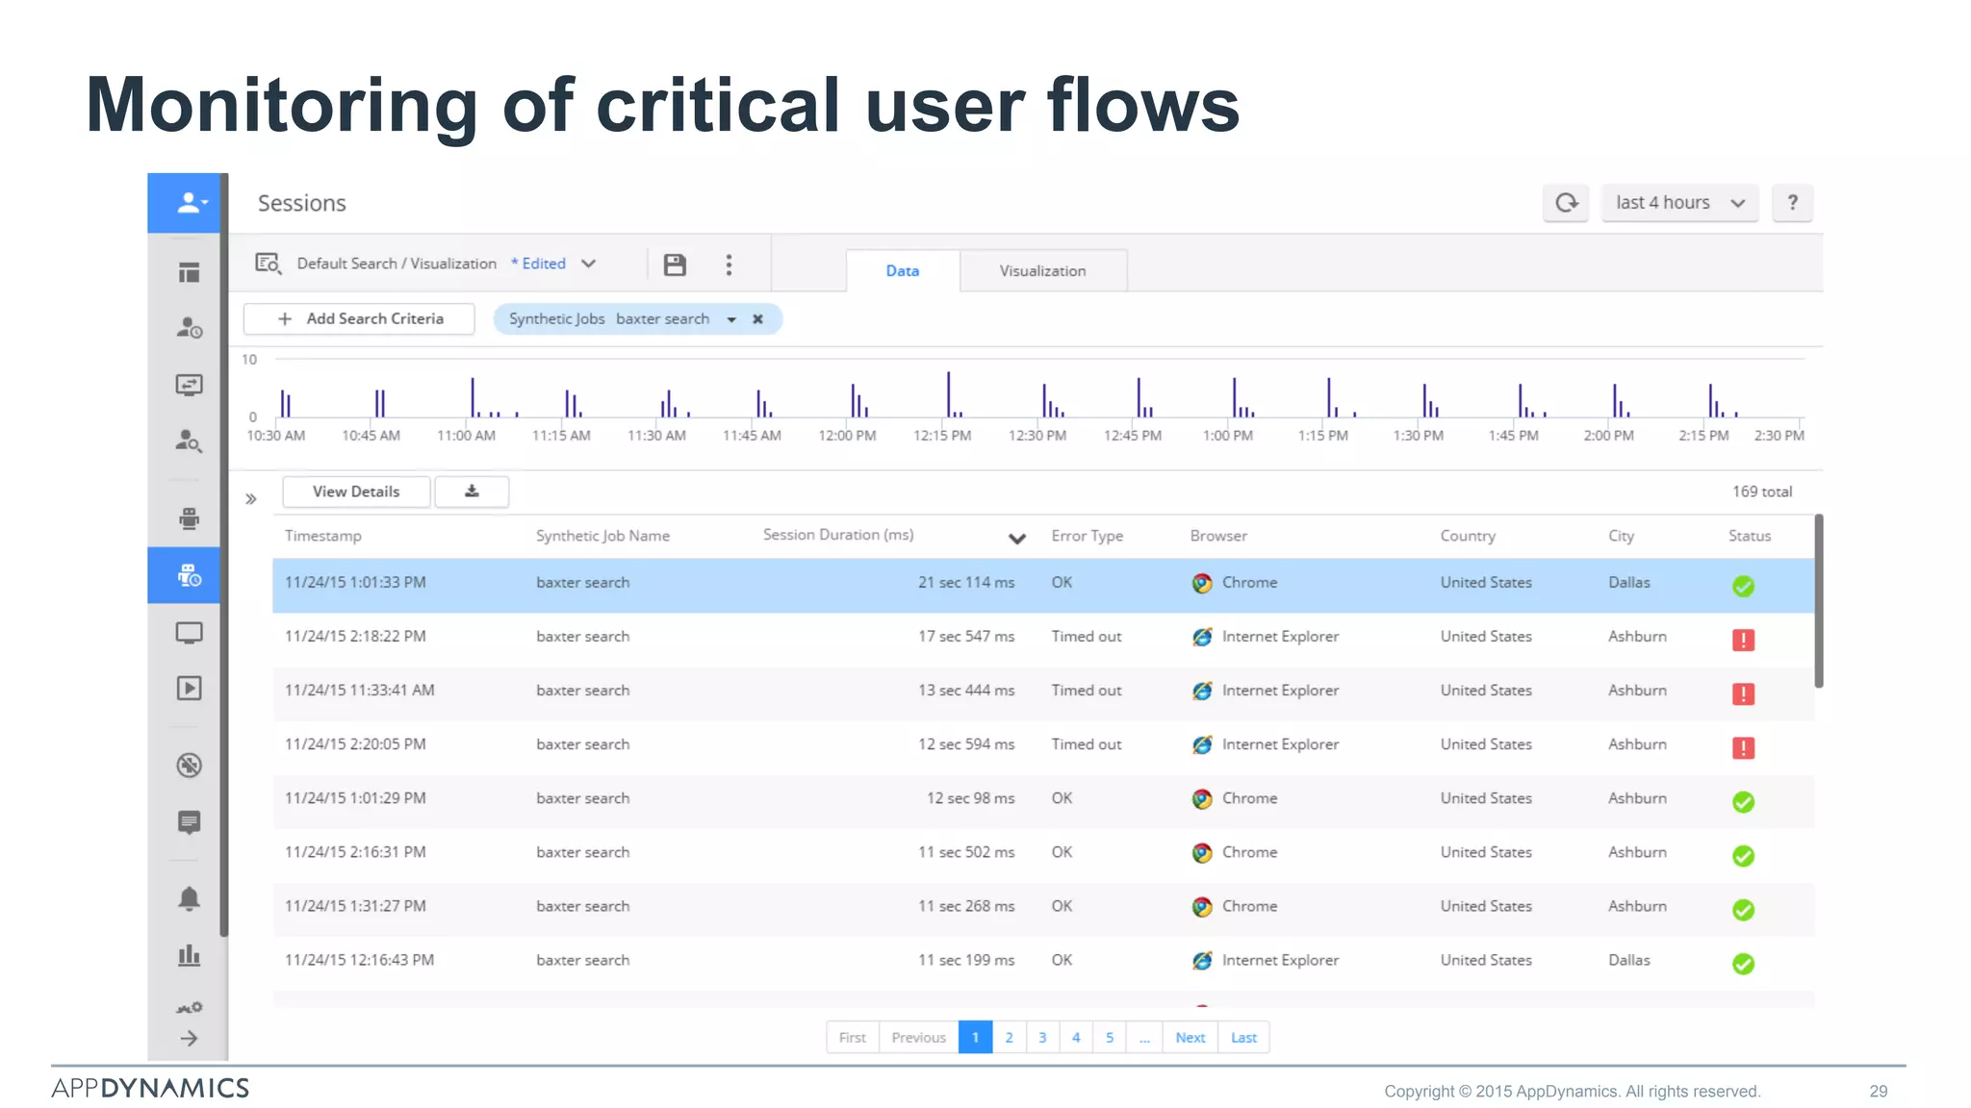Open help with the question mark button
The width and height of the screenshot is (1971, 1108).
(1792, 203)
